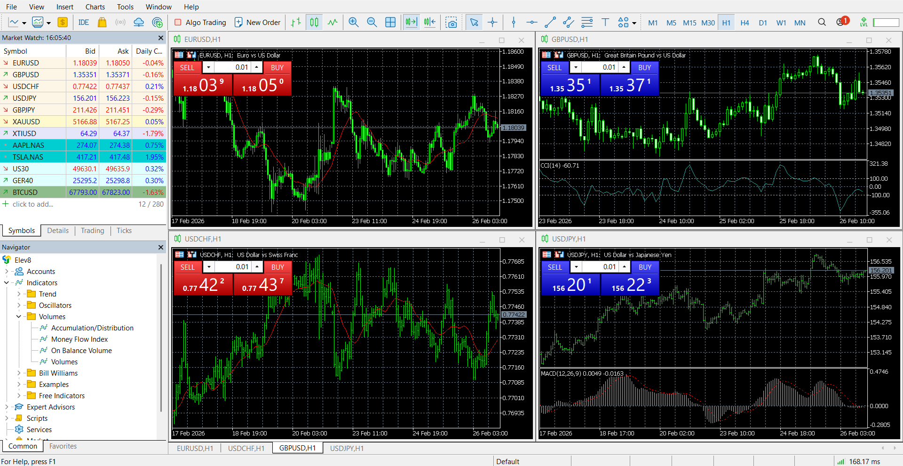The height and width of the screenshot is (466, 903).
Task: Click the dollar sign Market Watch icon
Action: [63, 22]
